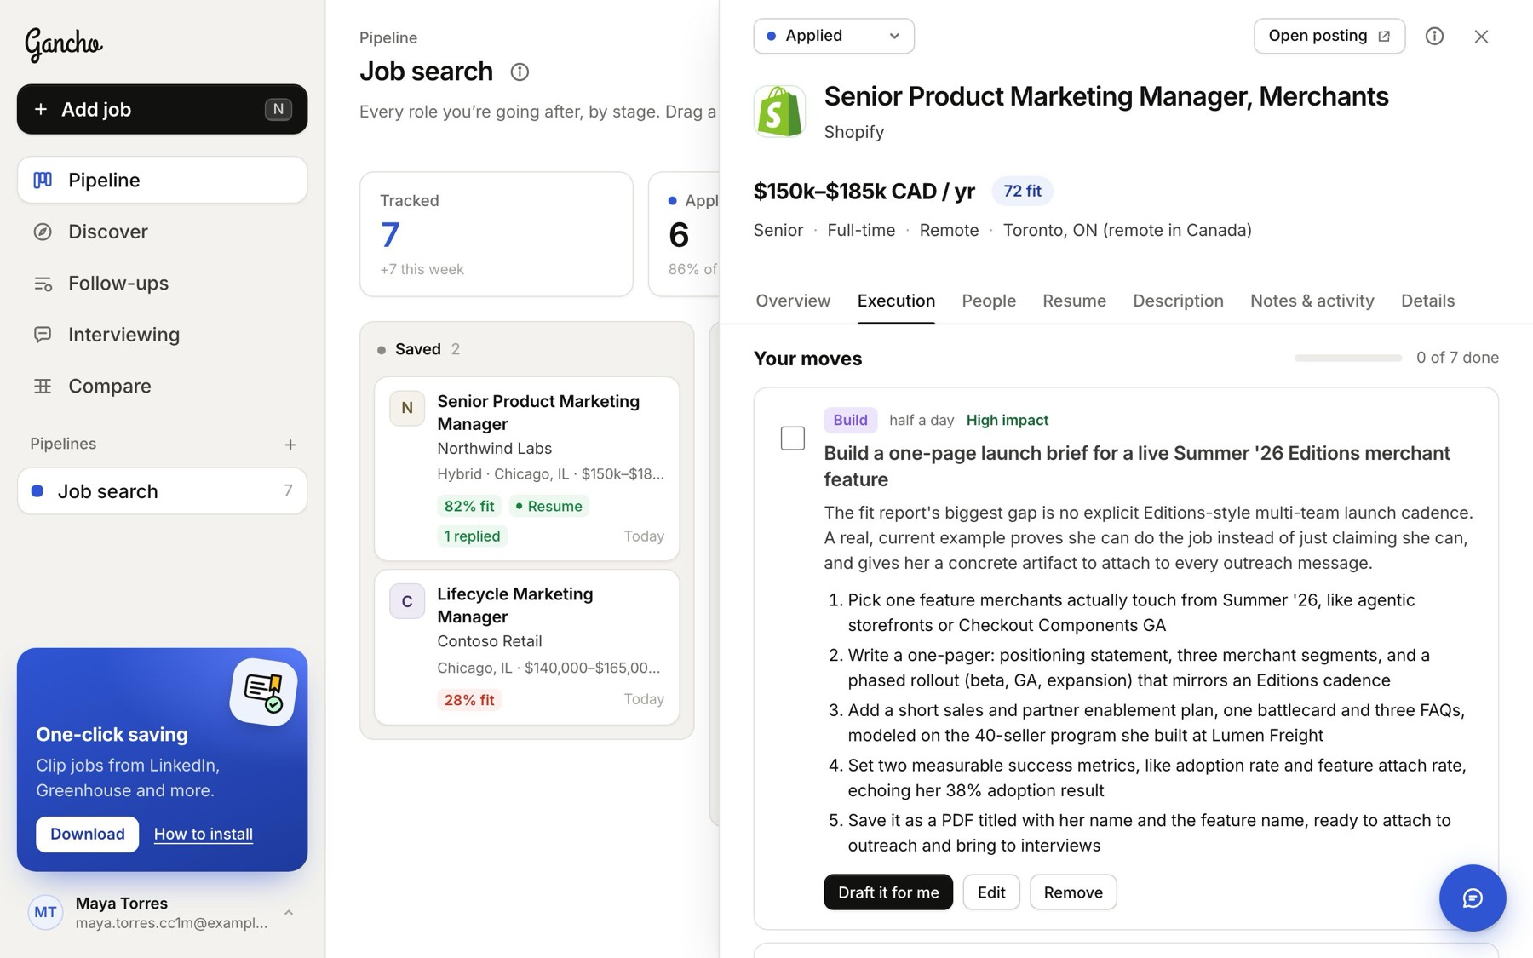
Task: Select the Execution tab
Action: (x=896, y=301)
